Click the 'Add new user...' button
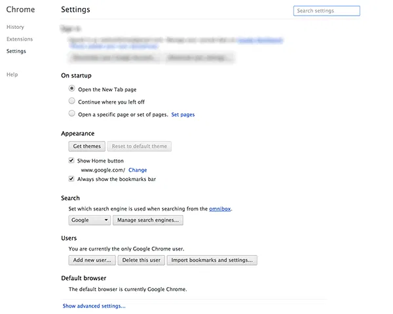 92,260
